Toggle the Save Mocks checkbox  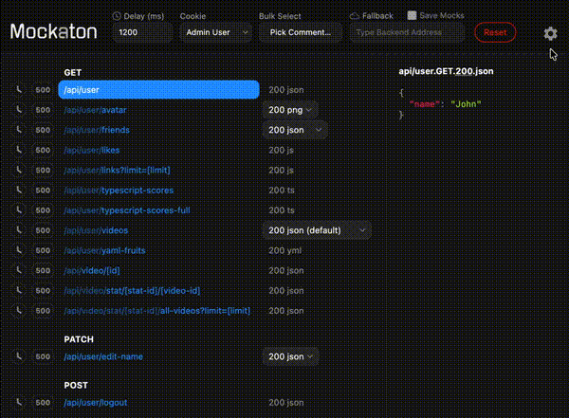[412, 16]
